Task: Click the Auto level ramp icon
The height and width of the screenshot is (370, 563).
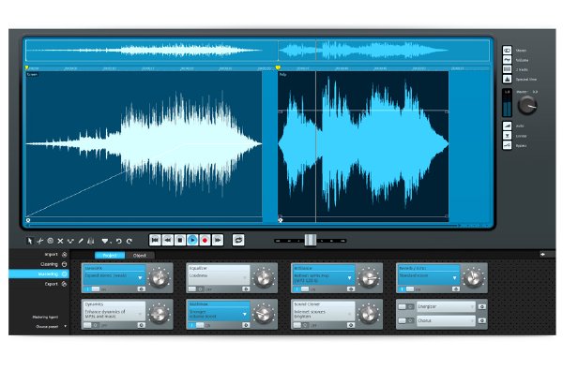Action: tap(507, 126)
